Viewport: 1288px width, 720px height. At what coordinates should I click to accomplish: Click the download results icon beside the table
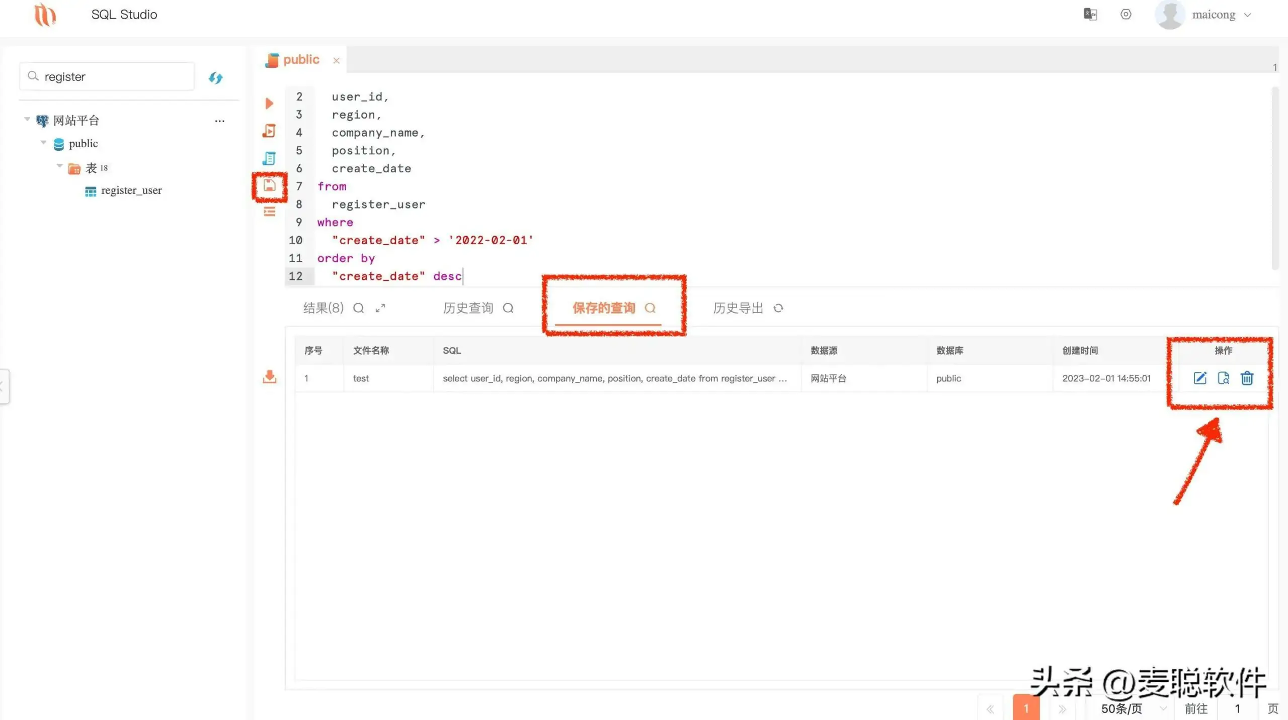[270, 377]
